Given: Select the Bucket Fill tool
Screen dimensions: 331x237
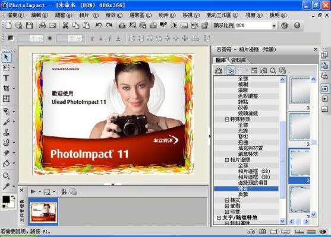Looking at the screenshot, I should pos(7,163).
